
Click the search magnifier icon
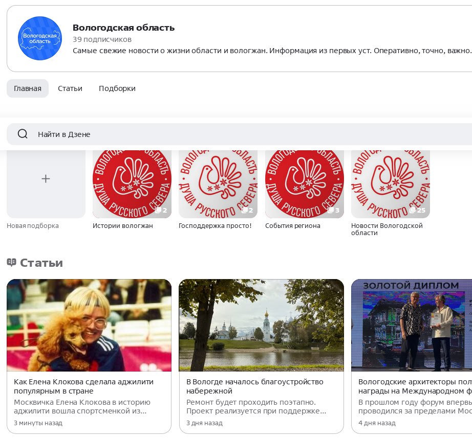tap(23, 134)
